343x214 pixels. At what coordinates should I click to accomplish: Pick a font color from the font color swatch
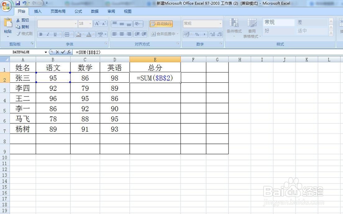coord(89,34)
